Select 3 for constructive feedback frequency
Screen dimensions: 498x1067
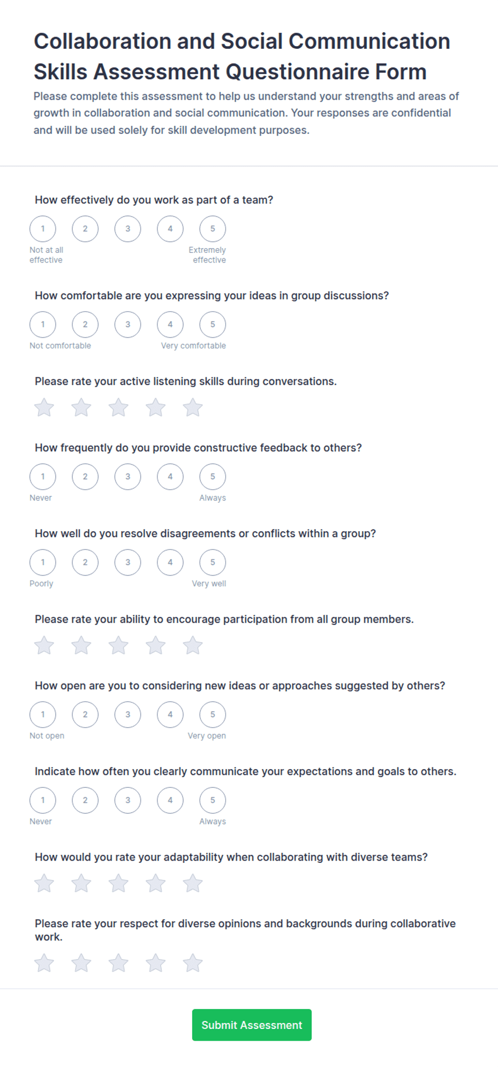(127, 477)
